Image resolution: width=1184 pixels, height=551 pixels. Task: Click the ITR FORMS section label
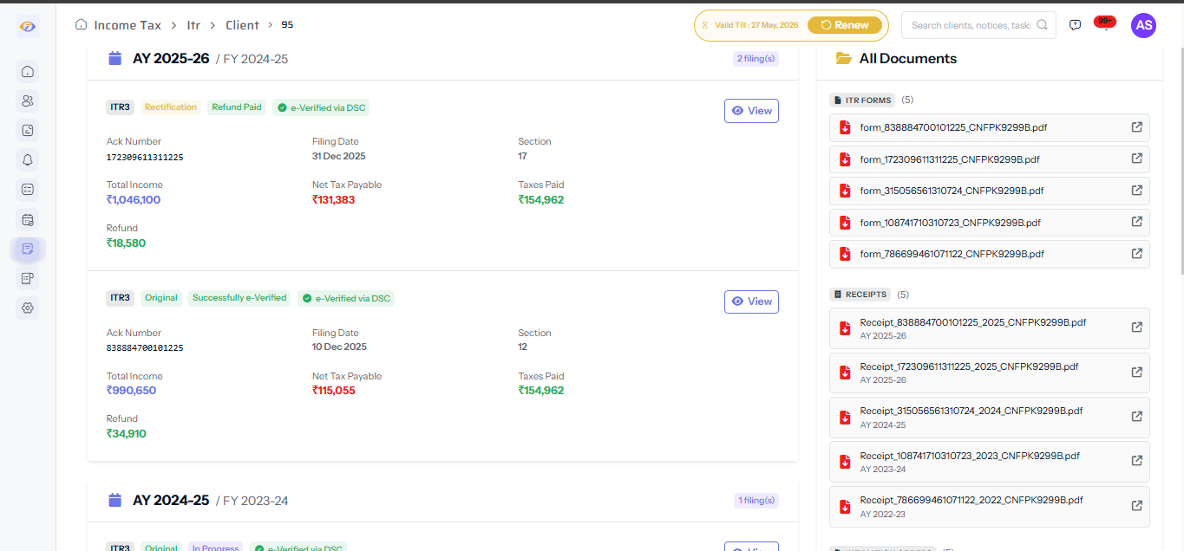[x=862, y=100]
